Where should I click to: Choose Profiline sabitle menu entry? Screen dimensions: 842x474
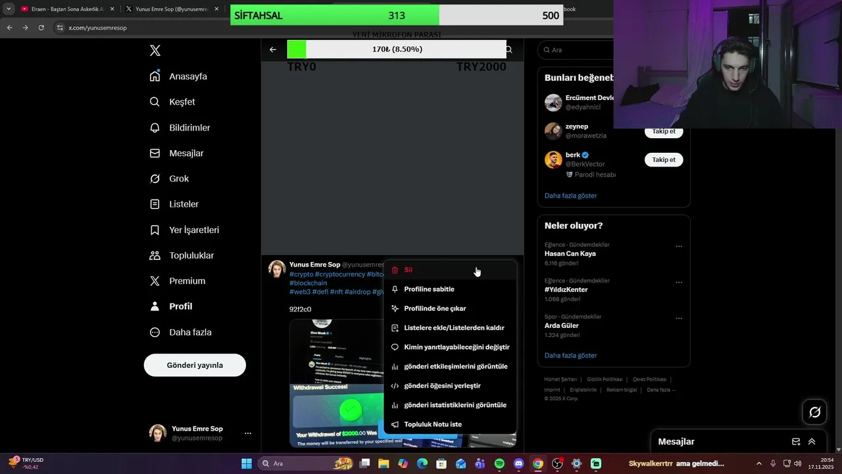point(450,289)
